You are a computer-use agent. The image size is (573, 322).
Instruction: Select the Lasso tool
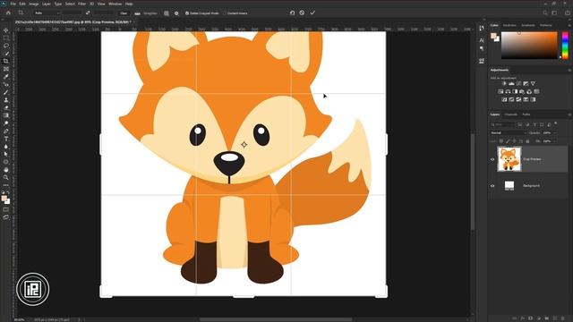[x=6, y=46]
